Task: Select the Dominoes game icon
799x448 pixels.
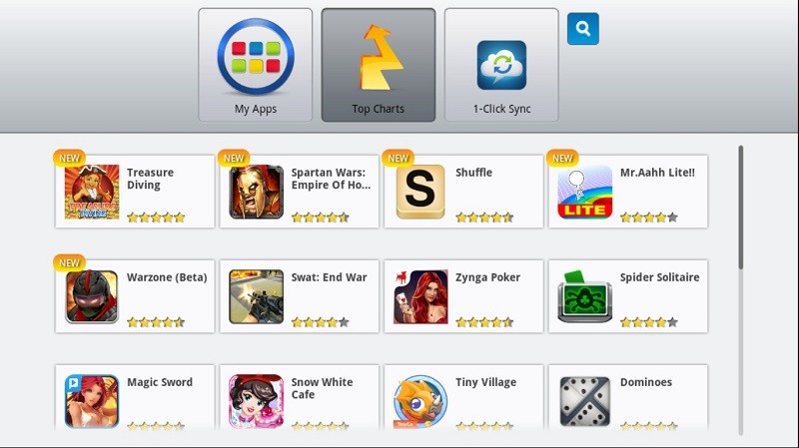Action: pos(585,402)
